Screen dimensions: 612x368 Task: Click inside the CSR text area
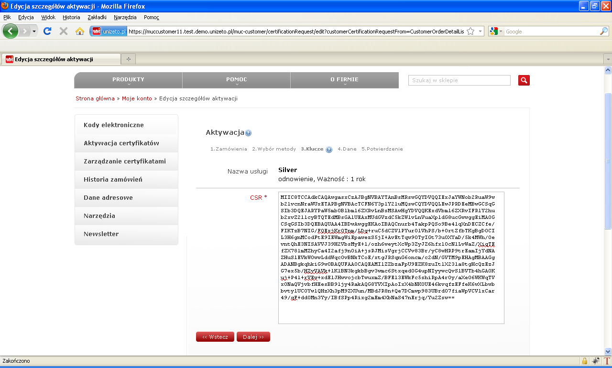coord(391,258)
